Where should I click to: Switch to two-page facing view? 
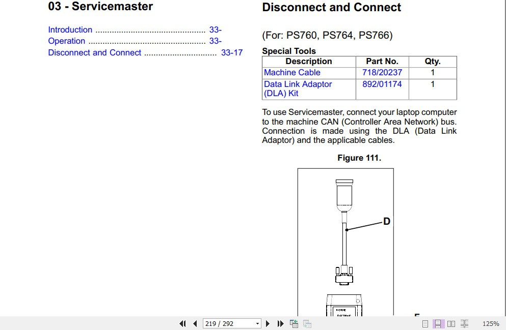coord(451,323)
